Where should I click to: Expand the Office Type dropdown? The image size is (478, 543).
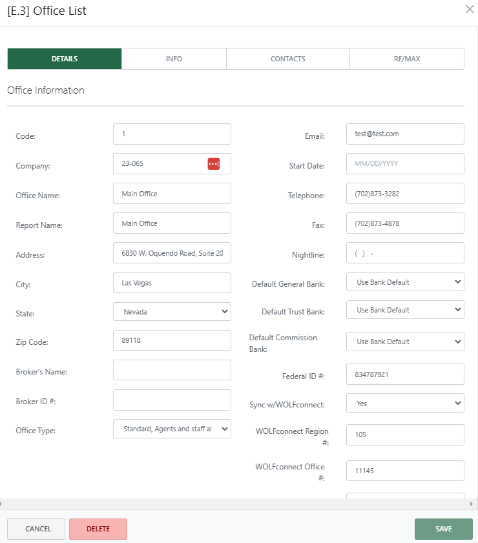[172, 429]
